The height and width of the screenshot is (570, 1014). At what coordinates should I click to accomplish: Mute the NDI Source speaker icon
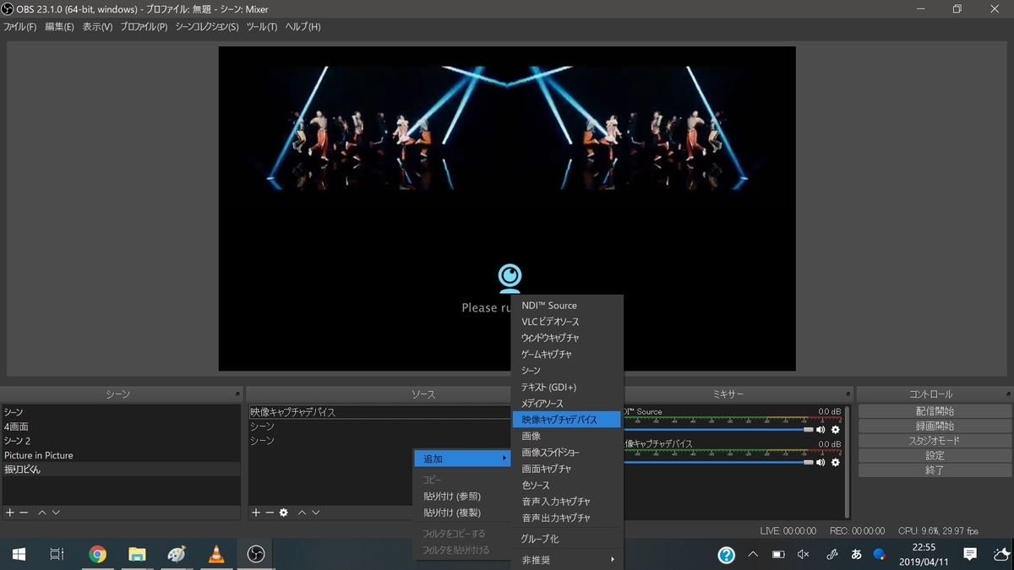tap(820, 430)
